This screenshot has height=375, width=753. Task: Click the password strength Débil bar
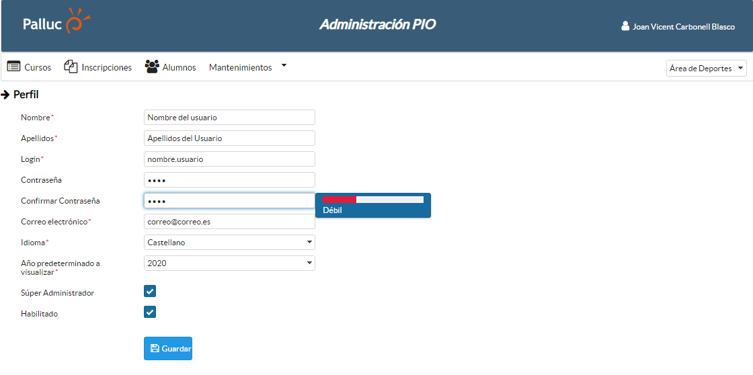pos(372,200)
